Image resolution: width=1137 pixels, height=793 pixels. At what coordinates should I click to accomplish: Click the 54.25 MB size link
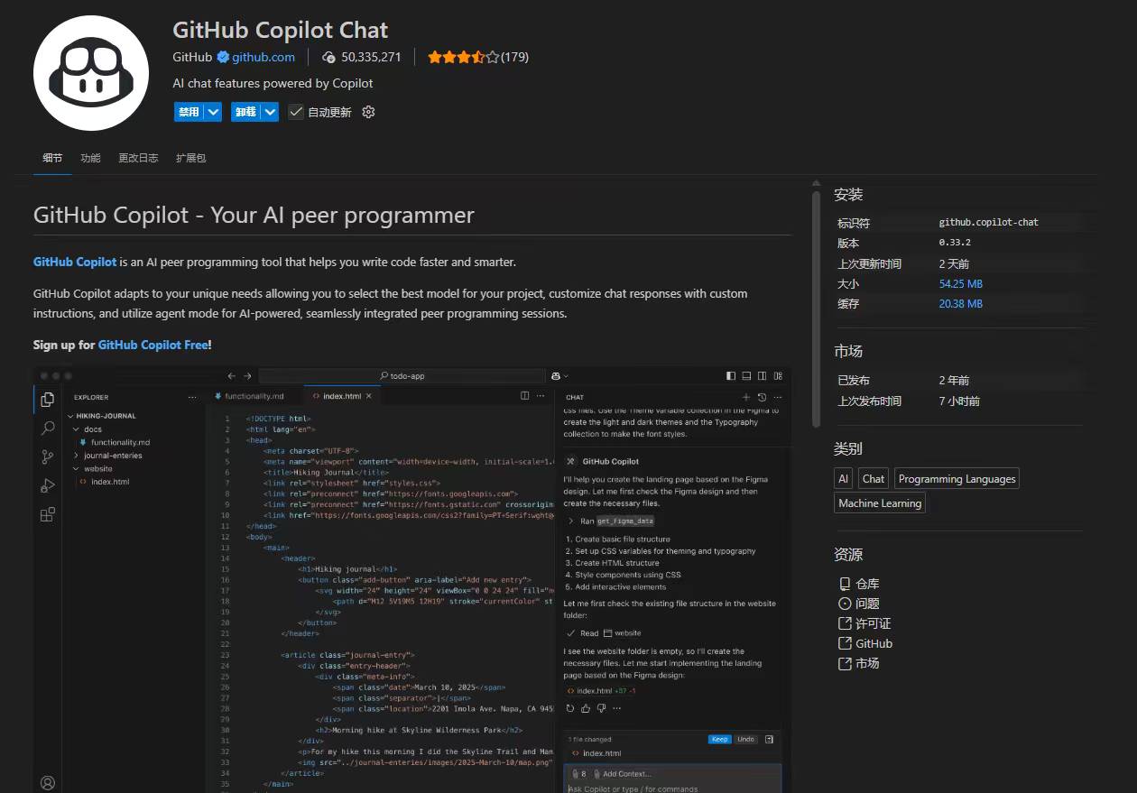coord(960,284)
